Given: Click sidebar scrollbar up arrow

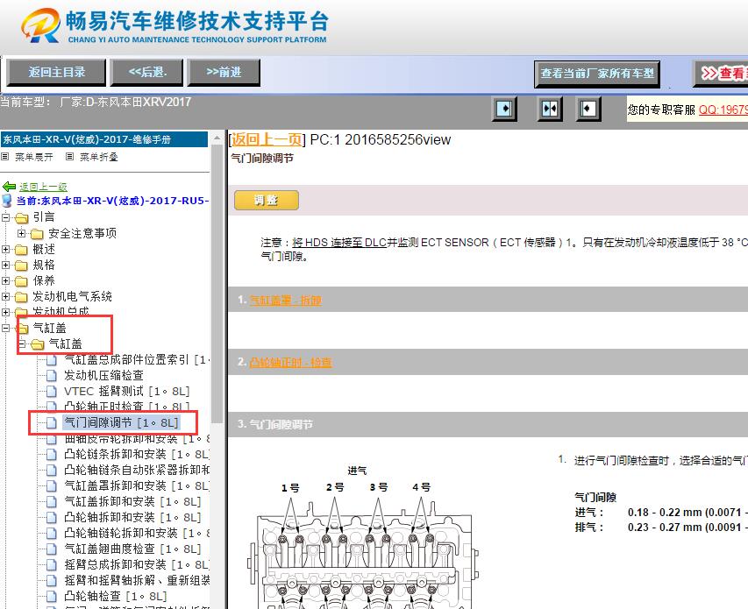Looking at the screenshot, I should pos(217,138).
